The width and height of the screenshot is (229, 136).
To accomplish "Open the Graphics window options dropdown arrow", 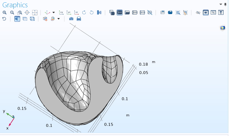I will click(x=221, y=4).
